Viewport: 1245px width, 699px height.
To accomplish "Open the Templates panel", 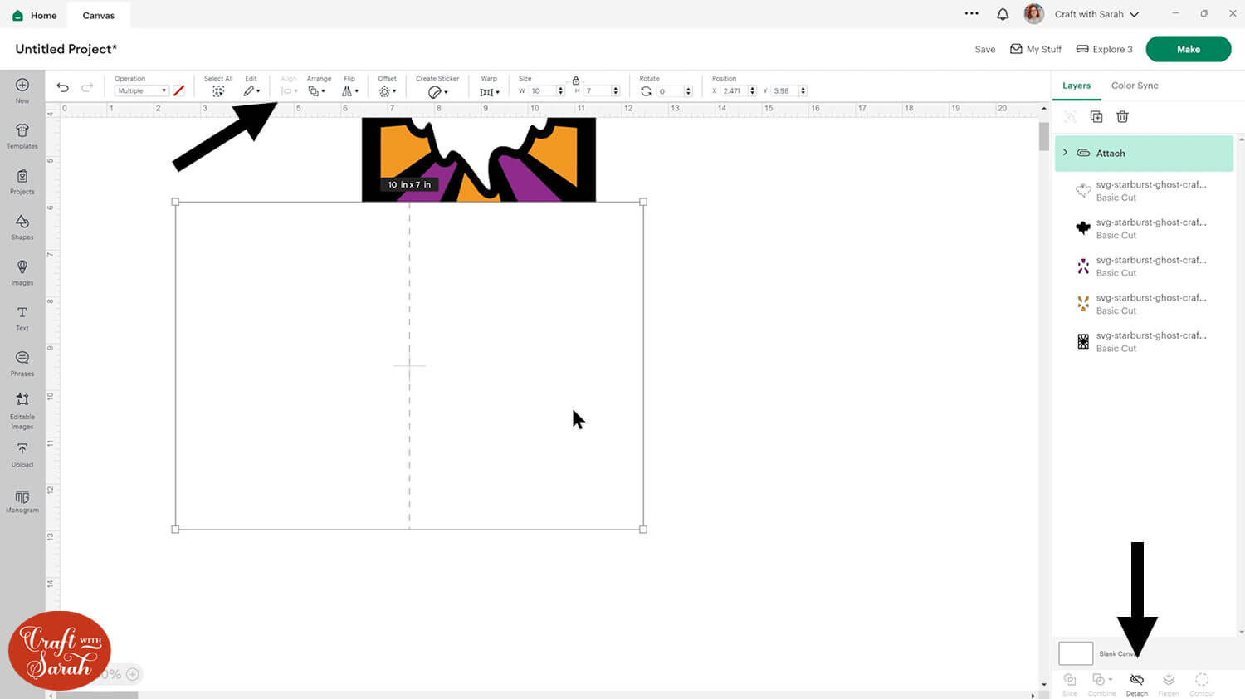I will pyautogui.click(x=22, y=135).
